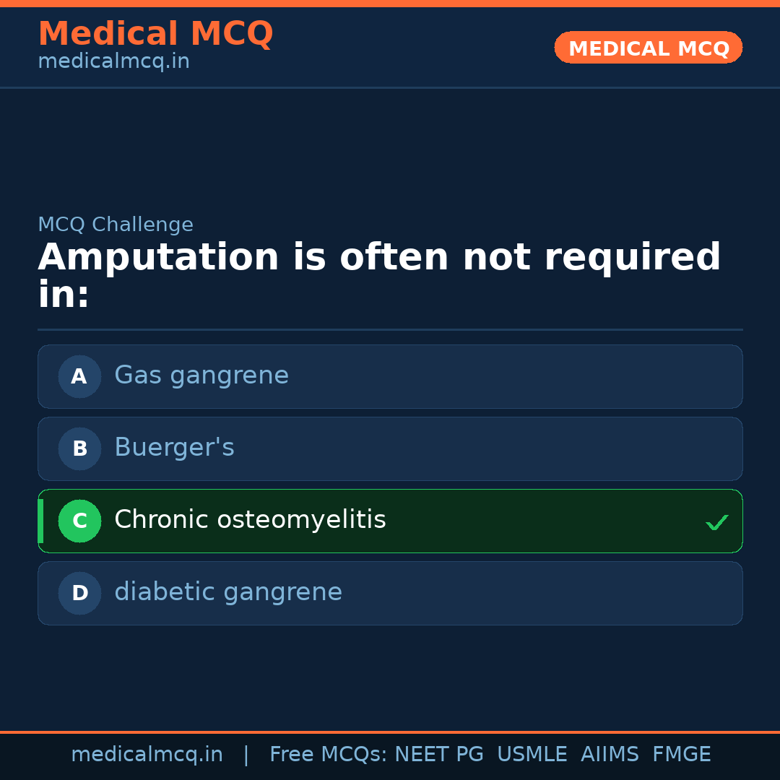Click the AIIMS footer text
The height and width of the screenshot is (780, 780).
610,755
